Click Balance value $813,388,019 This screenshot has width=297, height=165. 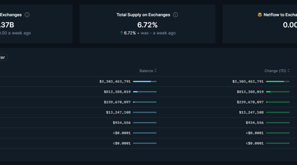pyautogui.click(x=117, y=92)
